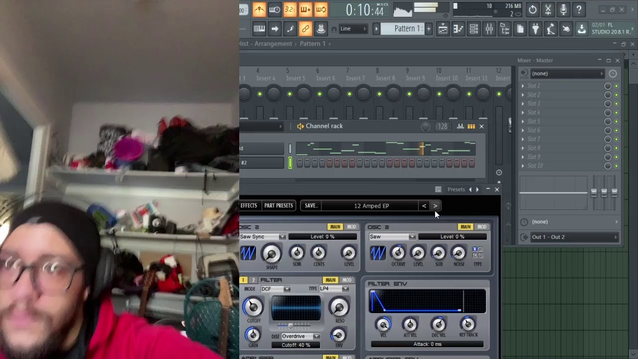
Task: Select Arrangement in the playlist breadcrumb
Action: tap(273, 44)
